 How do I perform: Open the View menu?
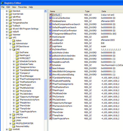pyautogui.click(x=14, y=7)
